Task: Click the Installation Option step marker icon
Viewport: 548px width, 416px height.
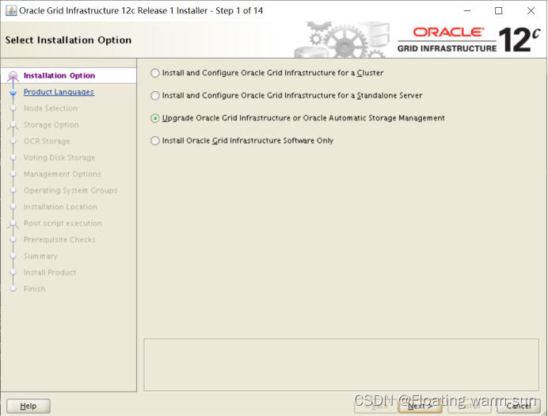Action: pos(13,76)
